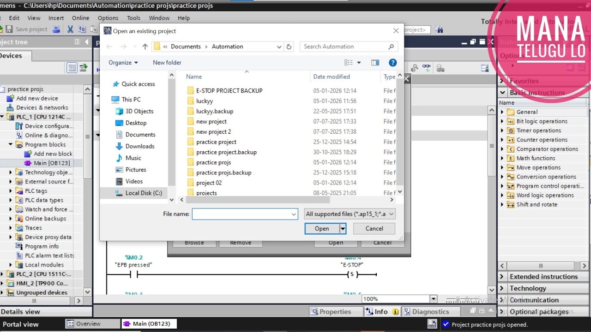This screenshot has height=332, width=591.
Task: Click the Timer operations folder icon
Action: (511, 130)
